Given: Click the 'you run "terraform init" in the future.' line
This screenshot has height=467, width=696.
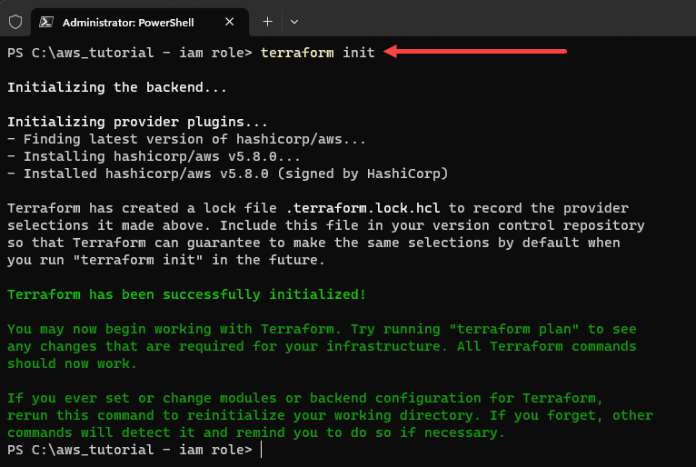Looking at the screenshot, I should pyautogui.click(x=166, y=260).
